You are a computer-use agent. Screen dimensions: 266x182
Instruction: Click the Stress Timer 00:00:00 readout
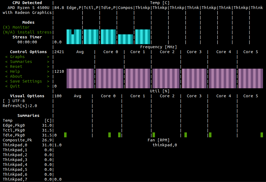27,42
